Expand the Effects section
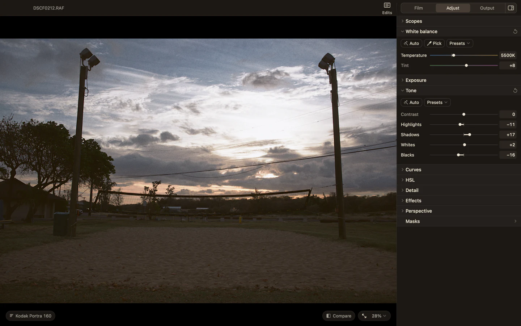 (459, 201)
